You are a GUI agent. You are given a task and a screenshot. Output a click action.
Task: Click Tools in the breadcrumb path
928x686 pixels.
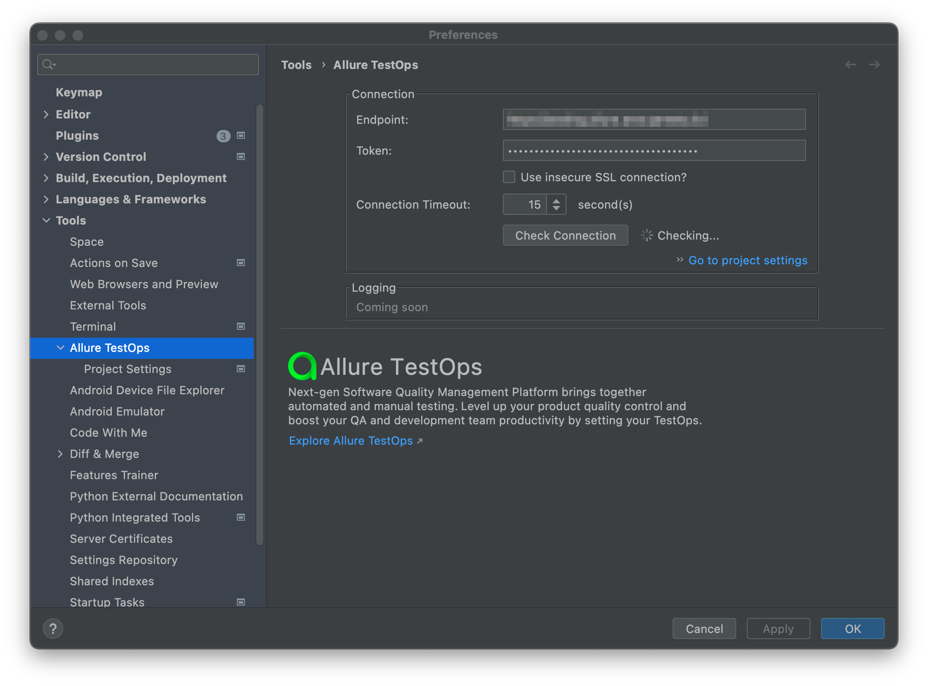[x=296, y=65]
